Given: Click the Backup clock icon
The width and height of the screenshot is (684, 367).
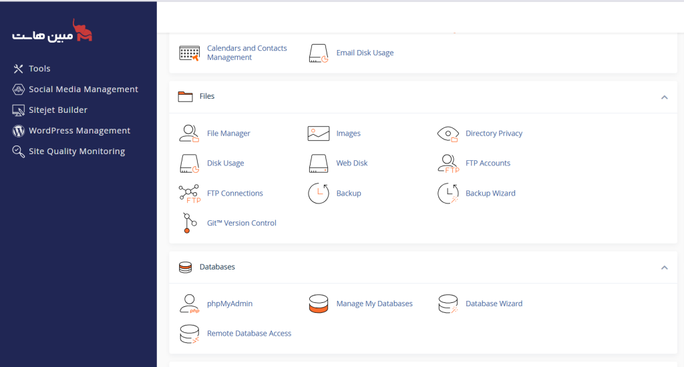Looking at the screenshot, I should coord(319,194).
